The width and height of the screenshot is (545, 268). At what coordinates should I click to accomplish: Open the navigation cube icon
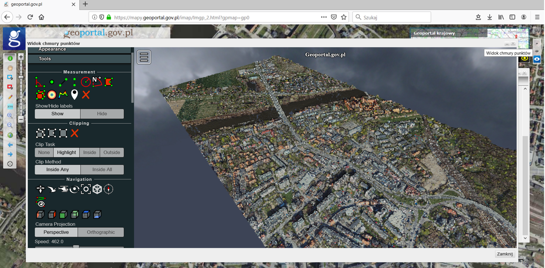click(97, 189)
